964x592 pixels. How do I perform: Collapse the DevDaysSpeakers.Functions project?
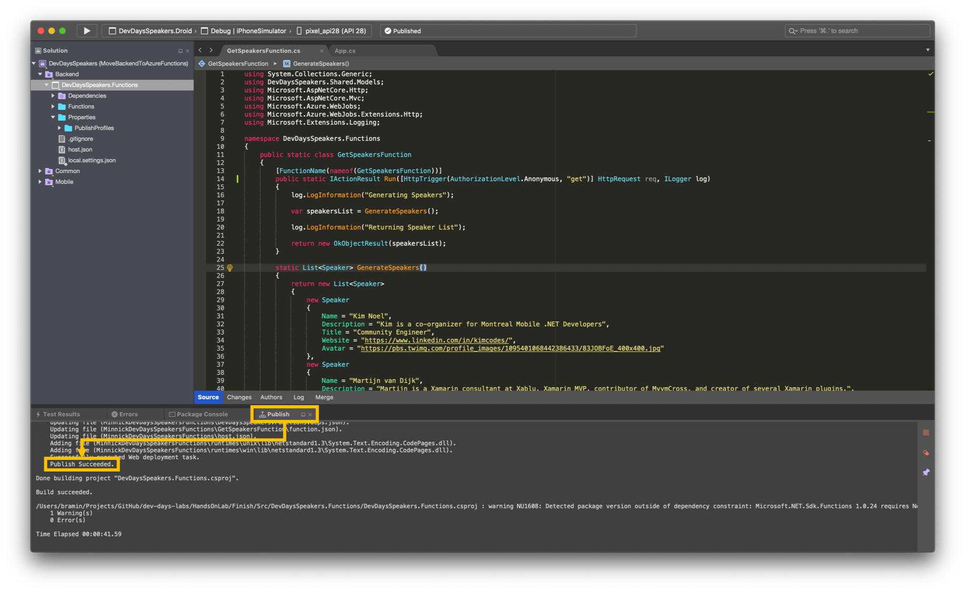point(46,85)
